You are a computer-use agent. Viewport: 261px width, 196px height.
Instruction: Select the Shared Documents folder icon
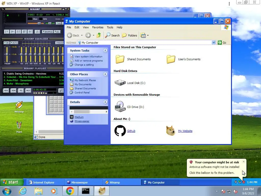coord(120,59)
